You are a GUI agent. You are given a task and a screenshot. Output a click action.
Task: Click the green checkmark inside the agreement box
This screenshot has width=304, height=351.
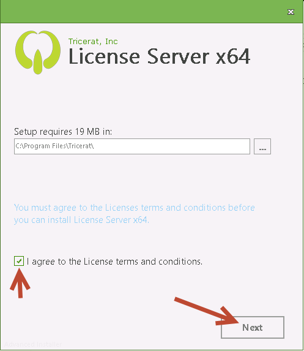tap(19, 261)
